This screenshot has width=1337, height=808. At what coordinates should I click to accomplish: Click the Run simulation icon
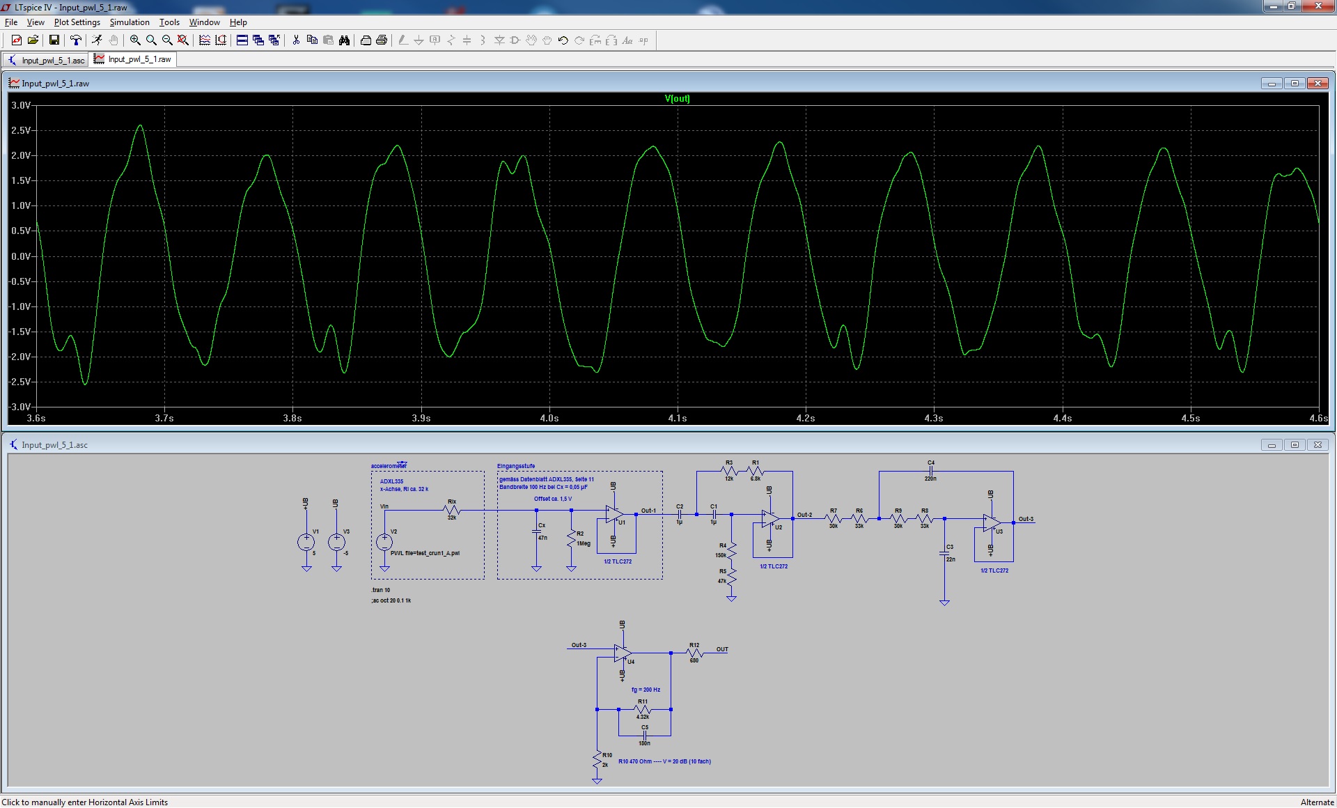click(97, 40)
